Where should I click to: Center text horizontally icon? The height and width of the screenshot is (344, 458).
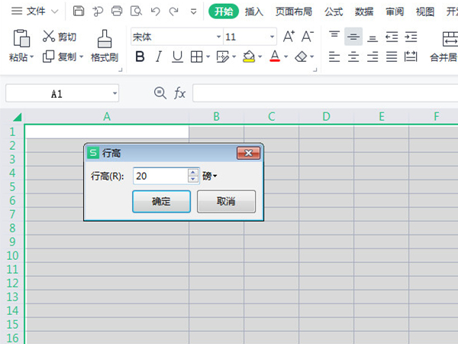click(353, 57)
